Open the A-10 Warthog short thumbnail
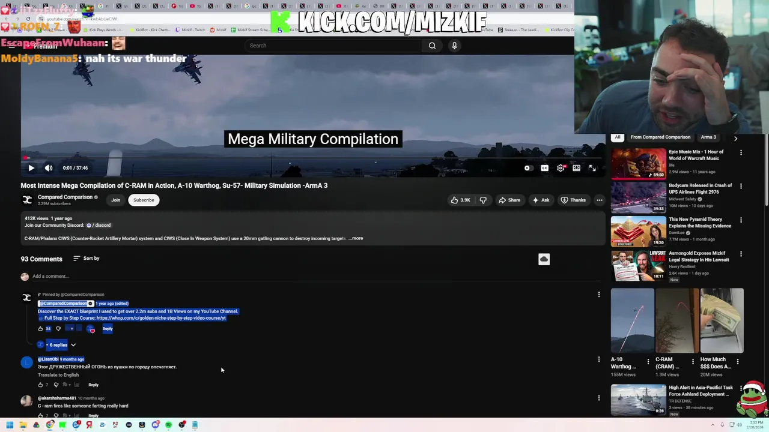Viewport: 769px width, 432px height. coord(633,320)
